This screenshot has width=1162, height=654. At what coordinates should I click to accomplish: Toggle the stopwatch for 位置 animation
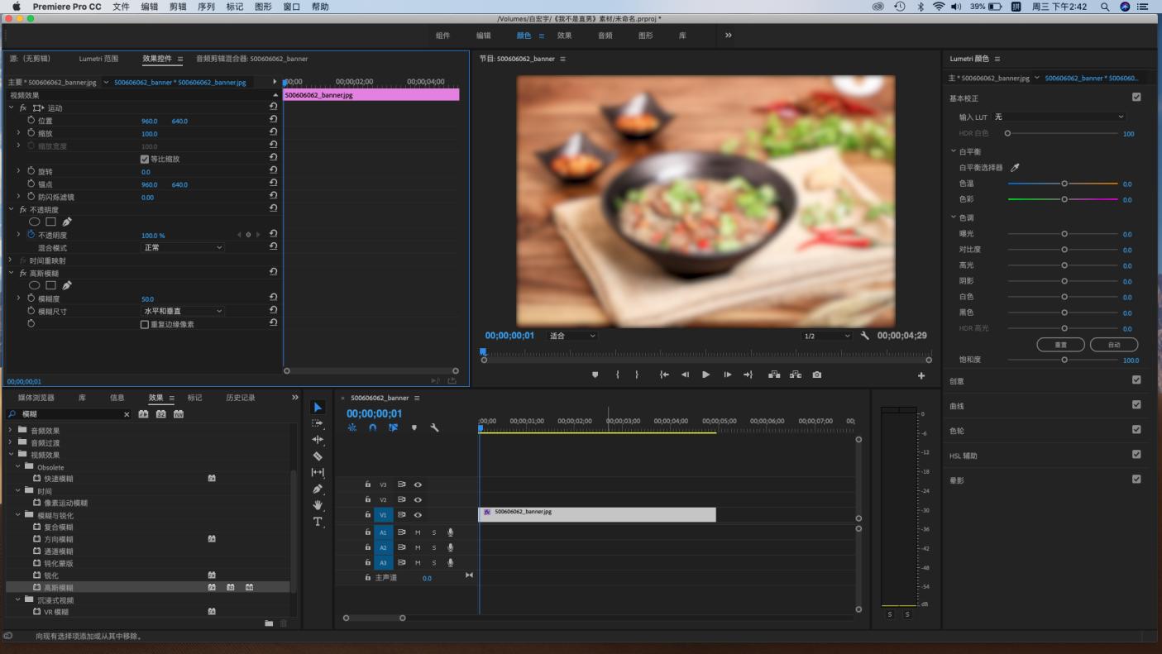pos(31,121)
